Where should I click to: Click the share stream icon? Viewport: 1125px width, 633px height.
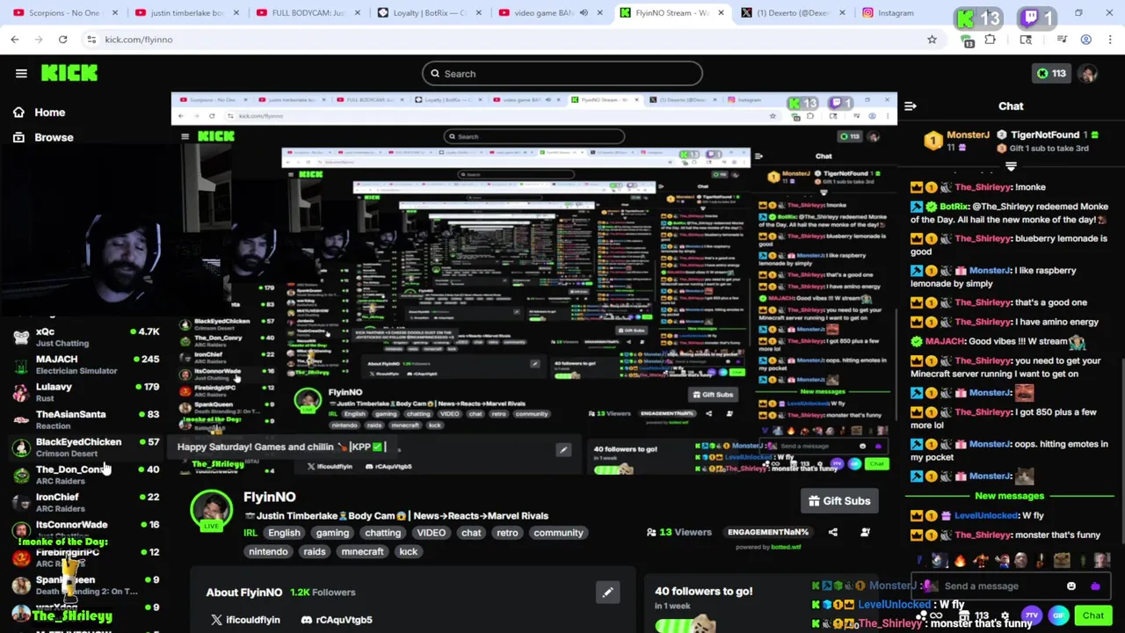832,532
